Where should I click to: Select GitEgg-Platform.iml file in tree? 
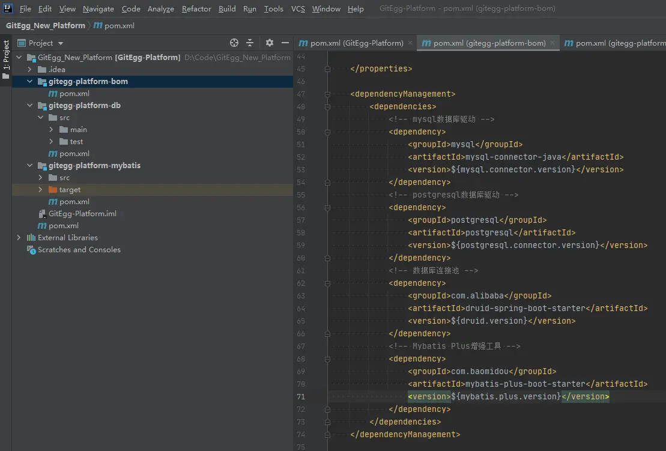(x=82, y=214)
